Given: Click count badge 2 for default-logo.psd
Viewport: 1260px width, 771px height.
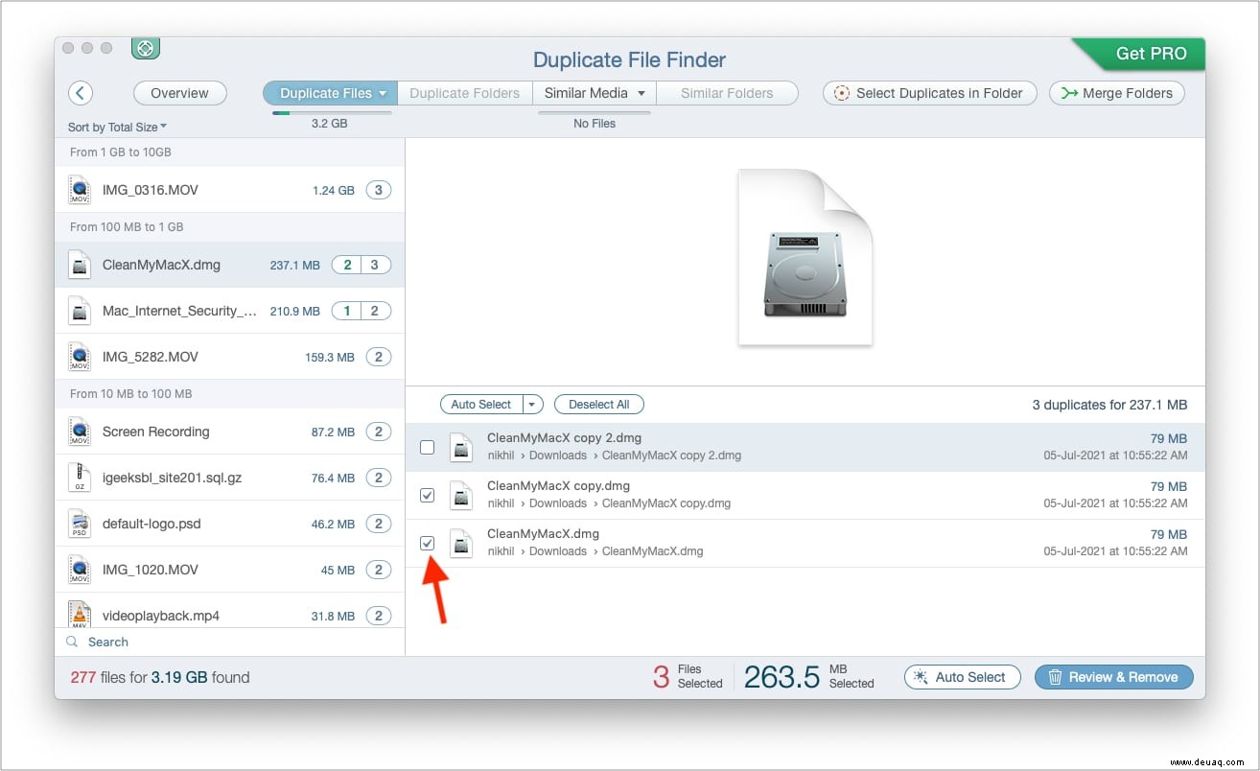Looking at the screenshot, I should coord(378,524).
